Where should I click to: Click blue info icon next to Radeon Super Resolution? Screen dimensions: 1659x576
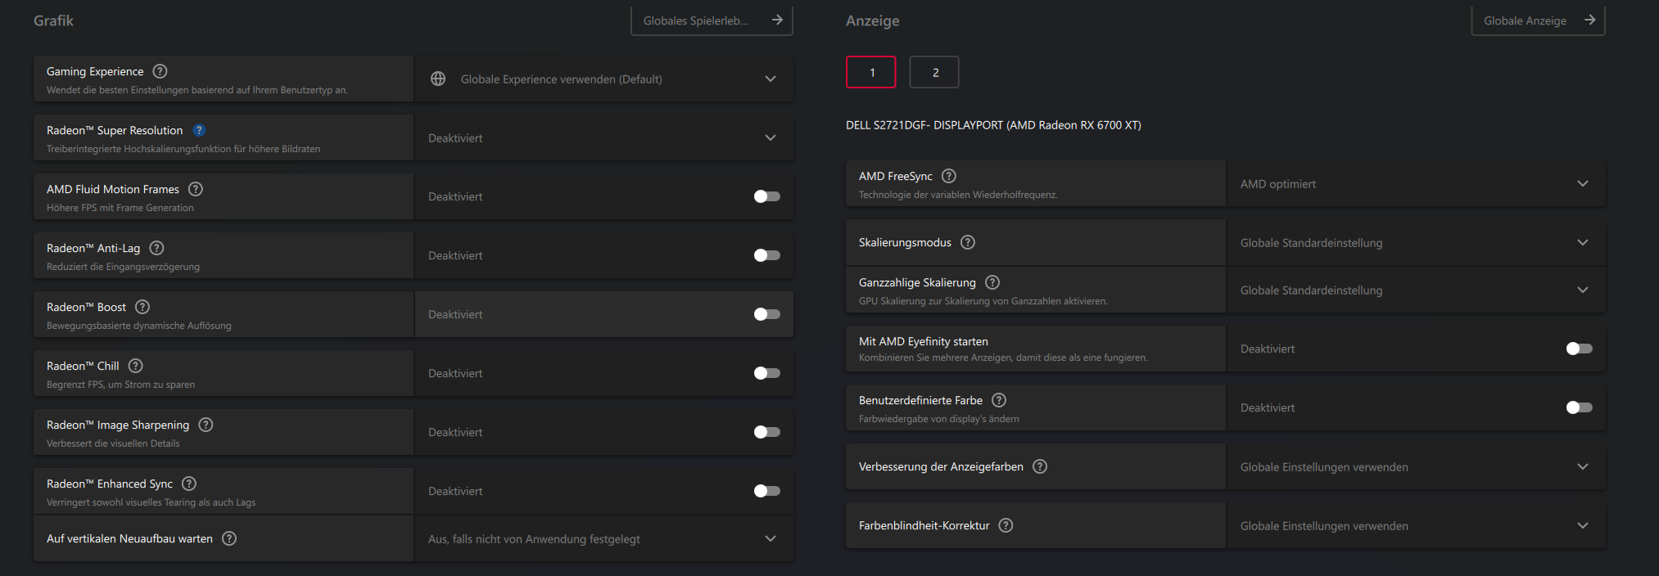click(x=199, y=130)
